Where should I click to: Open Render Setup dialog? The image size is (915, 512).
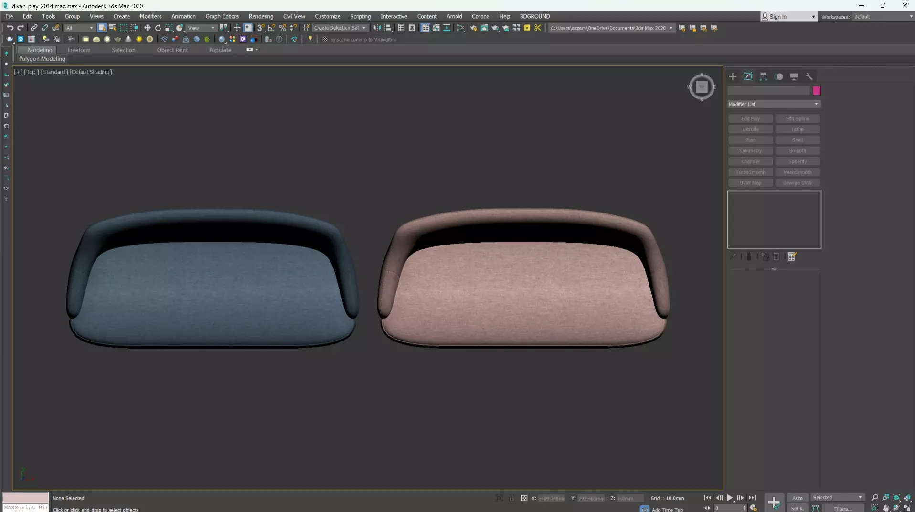pos(473,28)
